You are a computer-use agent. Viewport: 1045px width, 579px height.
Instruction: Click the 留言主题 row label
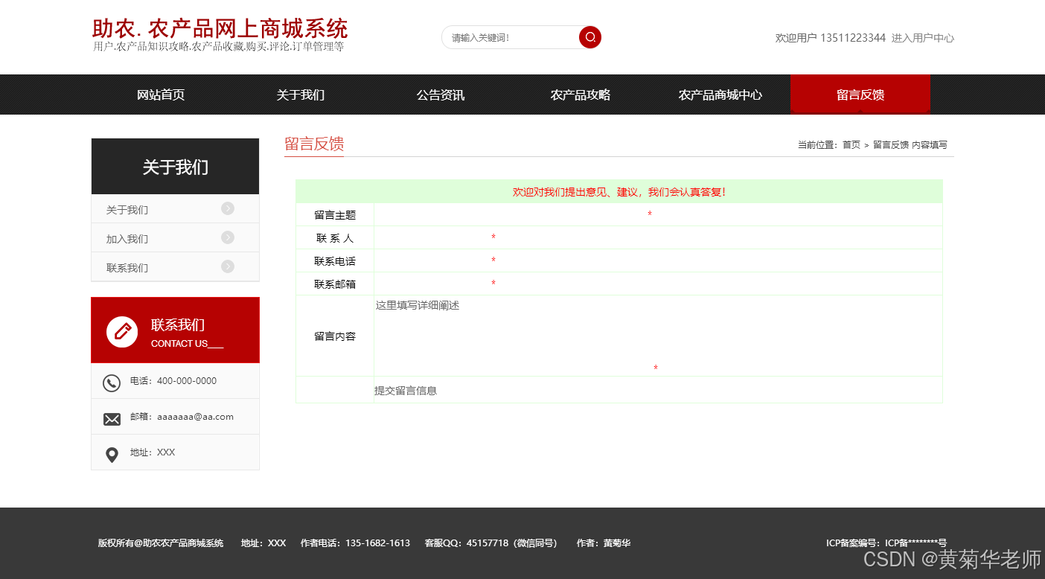[x=335, y=215]
